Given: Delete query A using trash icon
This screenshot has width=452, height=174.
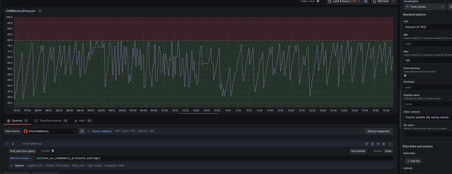Looking at the screenshot, I should coord(384,144).
